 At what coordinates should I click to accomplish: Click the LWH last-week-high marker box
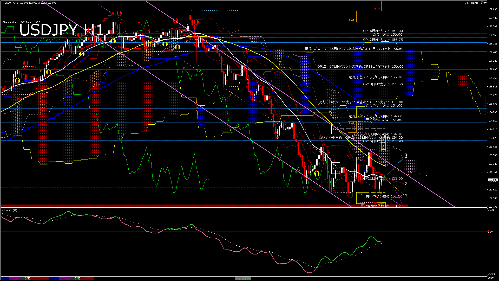click(x=352, y=17)
